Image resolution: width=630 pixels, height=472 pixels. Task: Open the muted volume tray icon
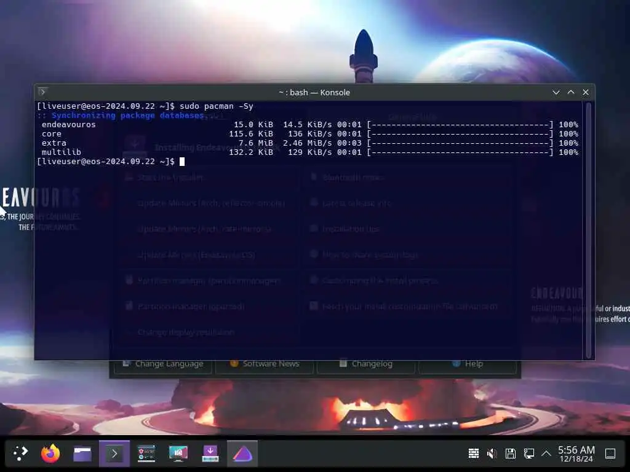[492, 454]
